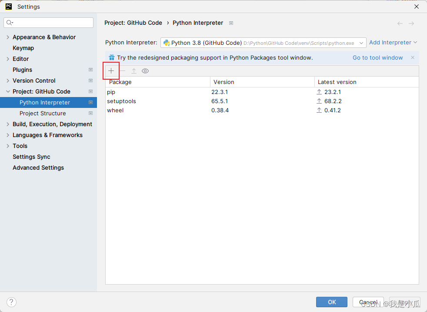Toggle early release versions with the eye icon
This screenshot has width=427, height=312.
tap(145, 70)
